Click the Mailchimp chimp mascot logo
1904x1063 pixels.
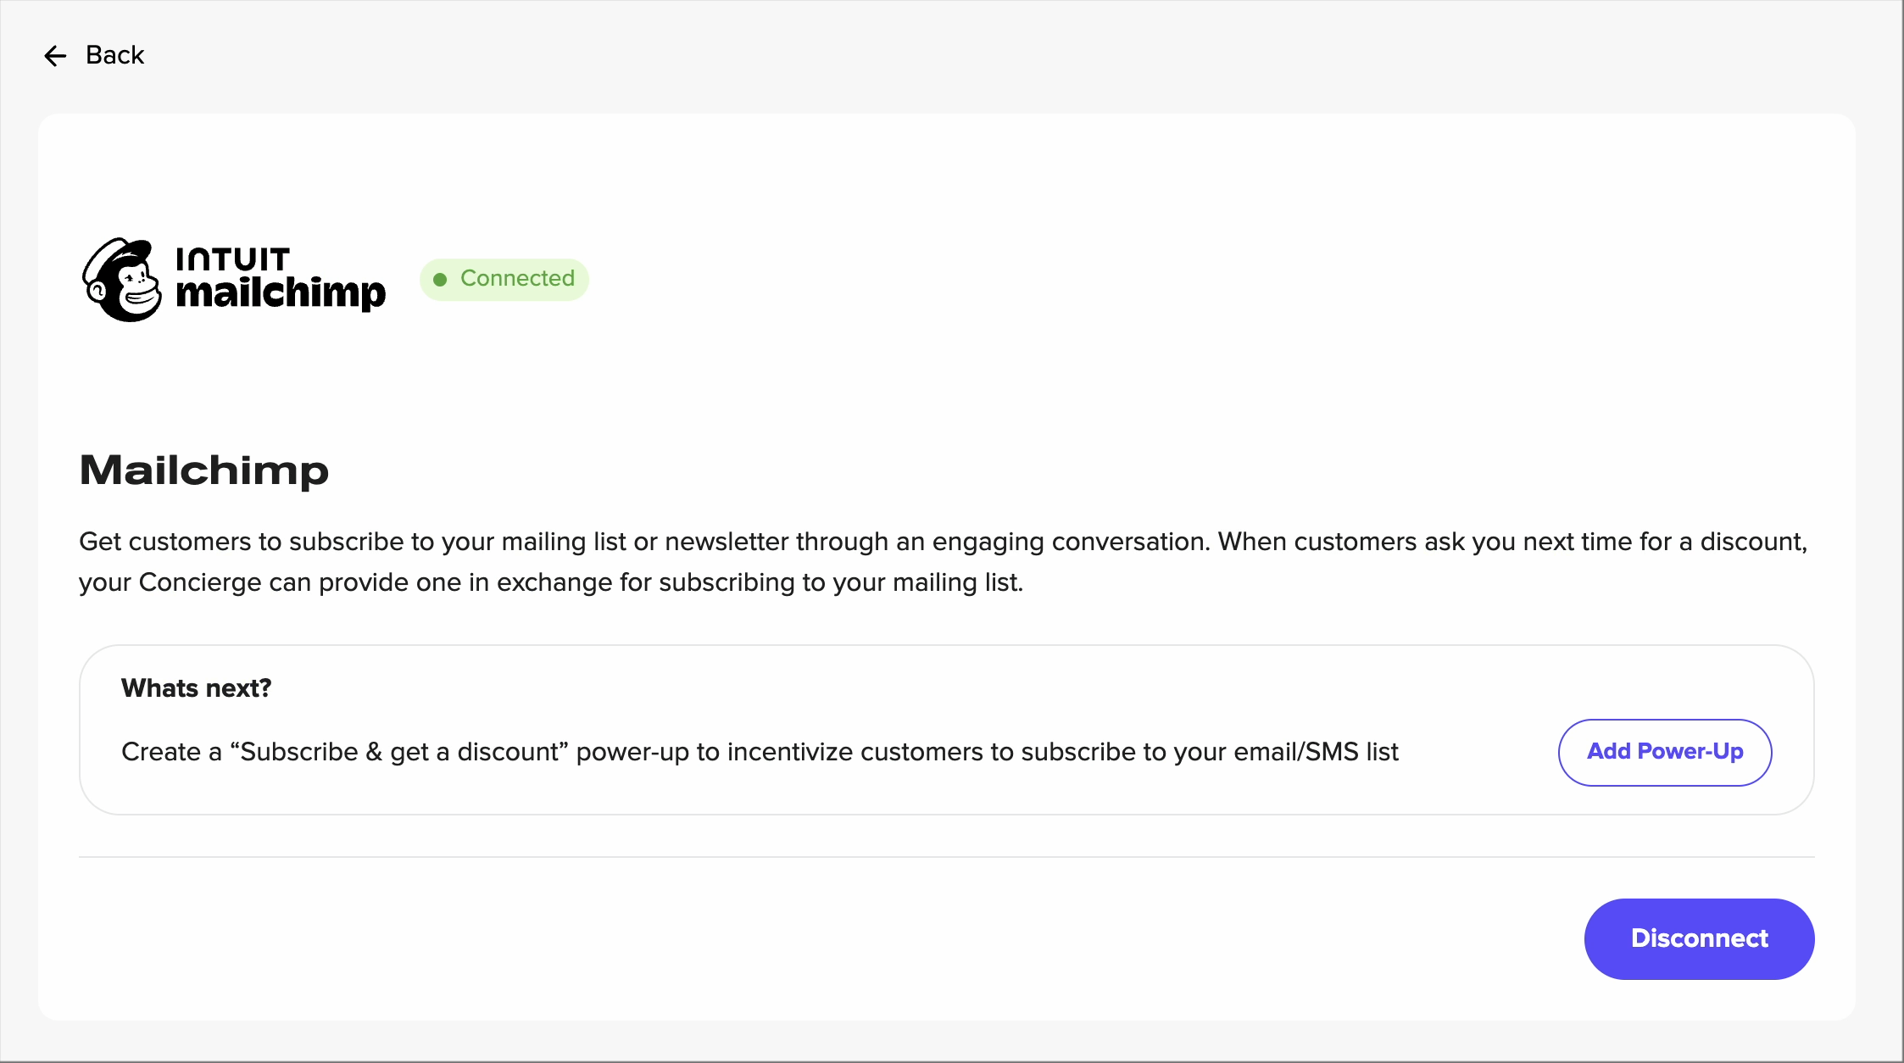click(123, 280)
